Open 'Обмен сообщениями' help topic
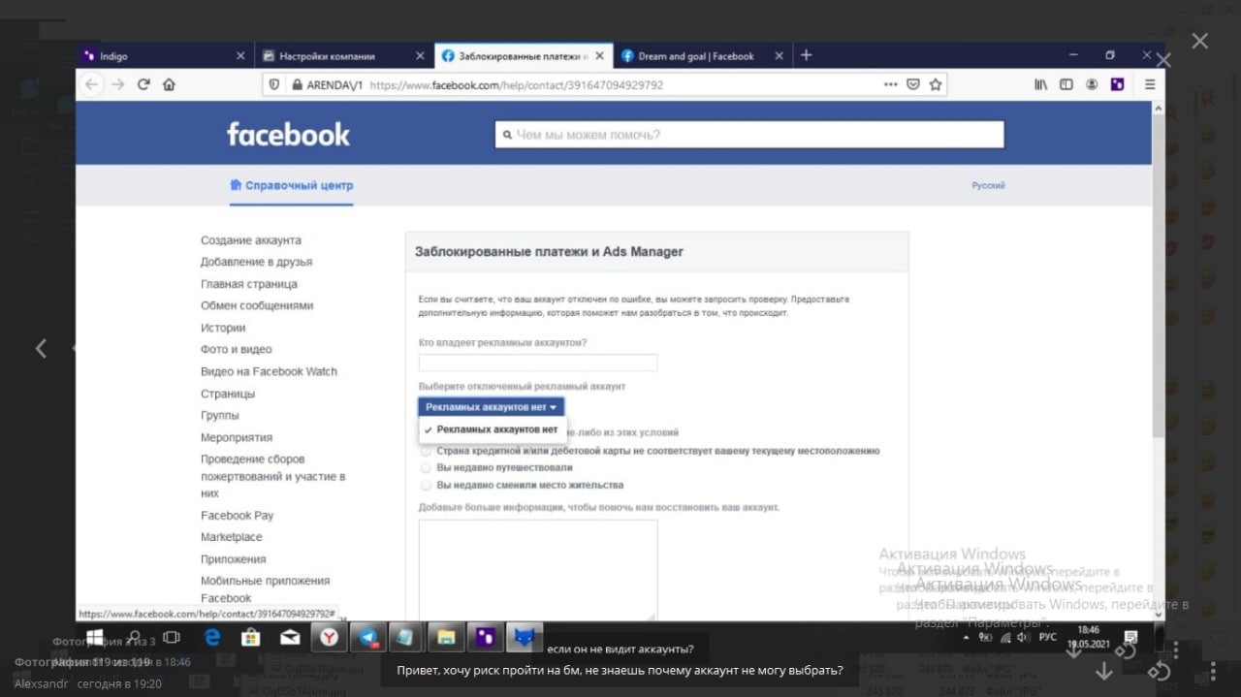1241x697 pixels. [257, 305]
